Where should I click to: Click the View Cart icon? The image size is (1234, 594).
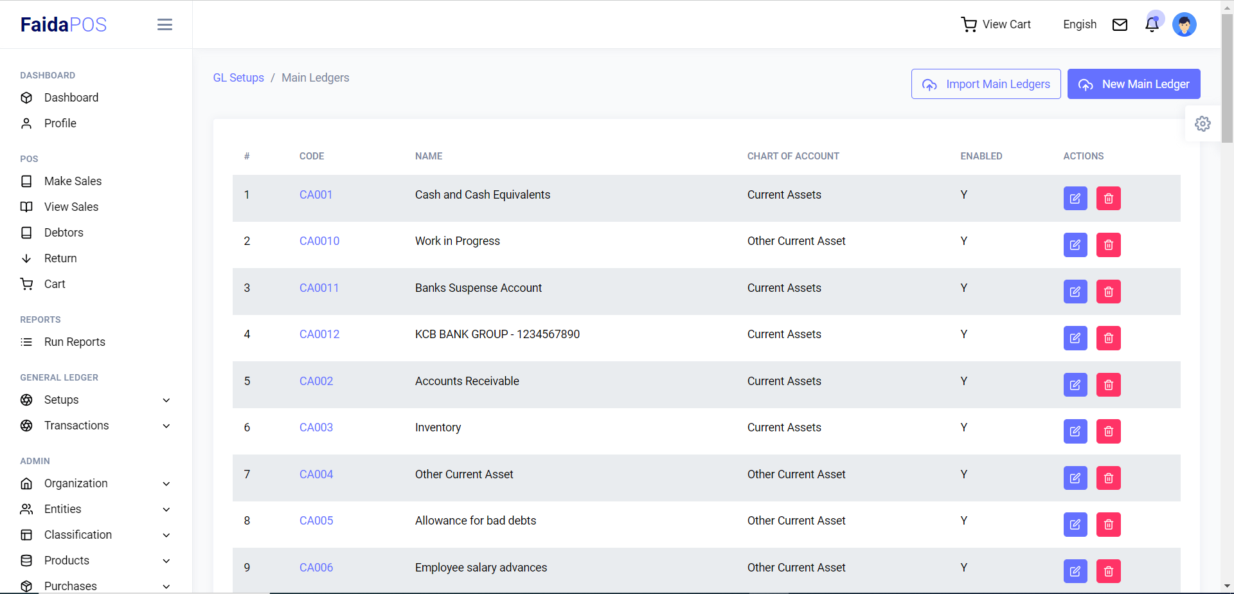pos(969,24)
